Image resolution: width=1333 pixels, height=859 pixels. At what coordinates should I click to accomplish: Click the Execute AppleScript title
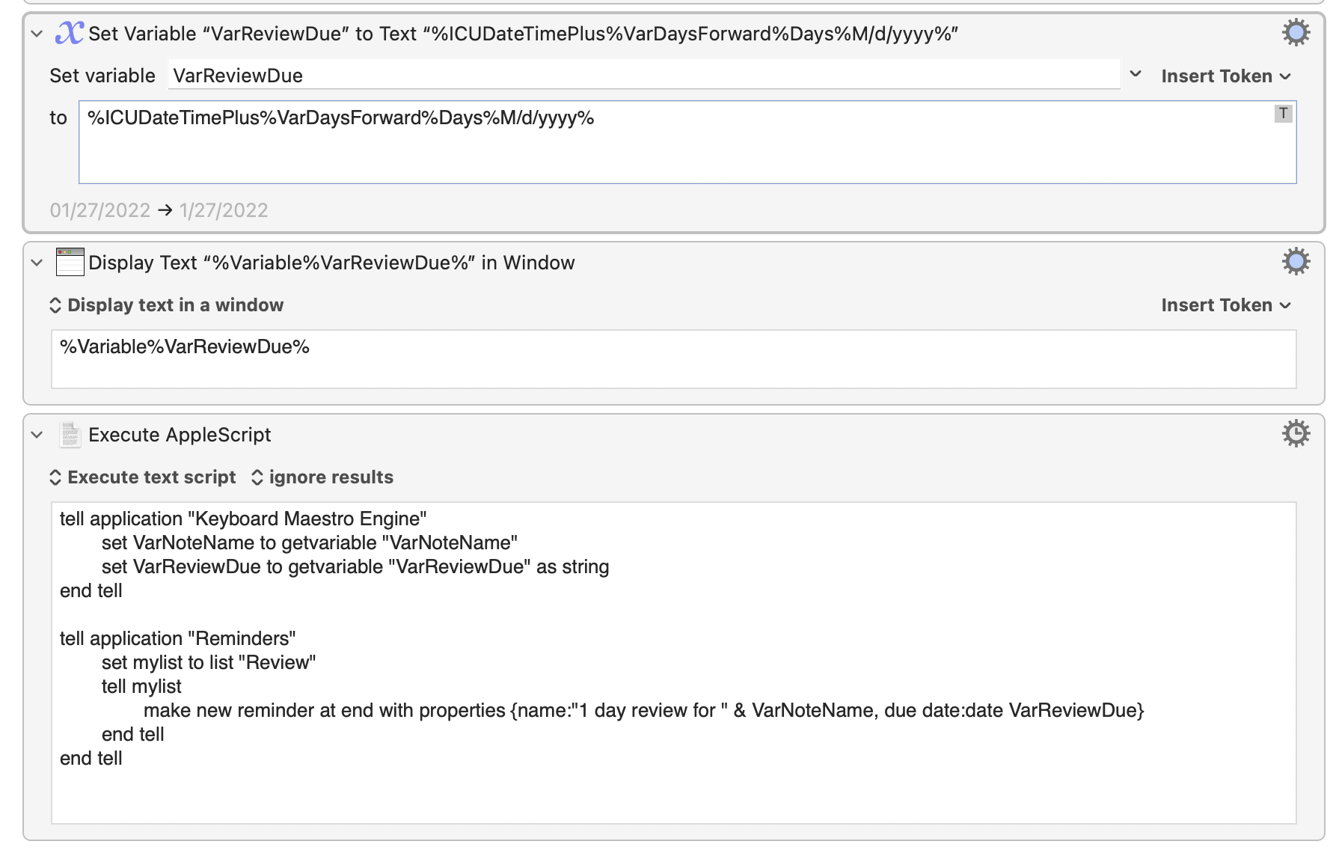point(180,435)
